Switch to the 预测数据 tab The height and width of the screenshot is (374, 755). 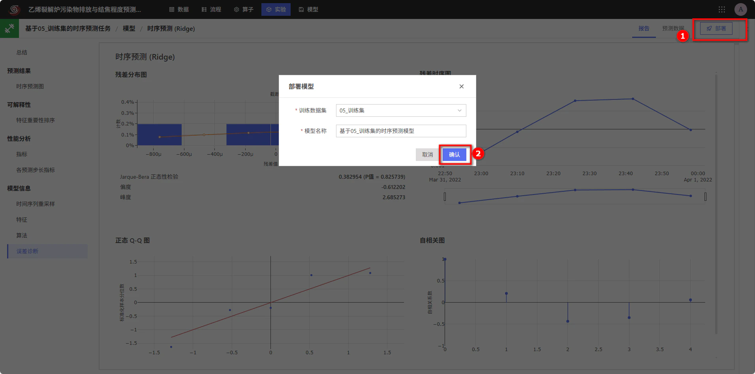[x=673, y=28]
